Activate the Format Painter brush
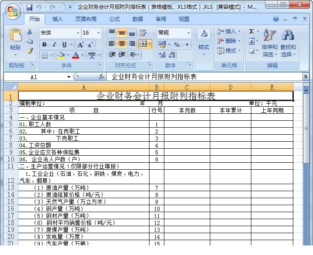This screenshot has width=313, height=255. tap(30, 51)
